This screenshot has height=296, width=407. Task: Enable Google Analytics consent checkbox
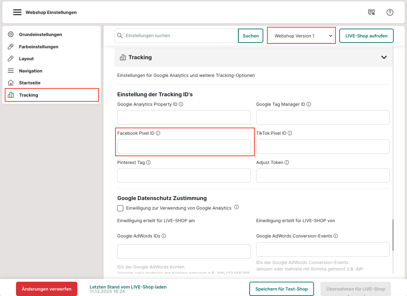[120, 208]
